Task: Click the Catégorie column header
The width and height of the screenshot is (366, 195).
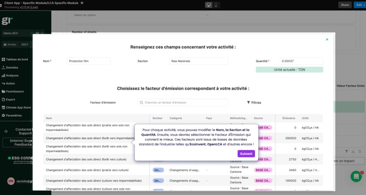Action: [176, 118]
